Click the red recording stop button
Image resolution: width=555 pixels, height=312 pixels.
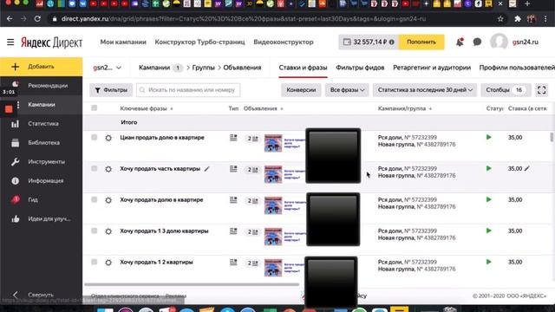9,109
